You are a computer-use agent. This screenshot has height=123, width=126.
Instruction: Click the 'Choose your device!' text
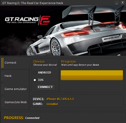(45, 65)
